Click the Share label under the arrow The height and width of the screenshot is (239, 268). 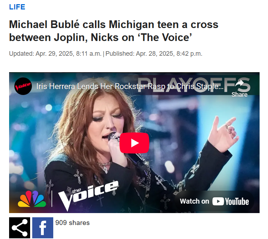tap(240, 95)
